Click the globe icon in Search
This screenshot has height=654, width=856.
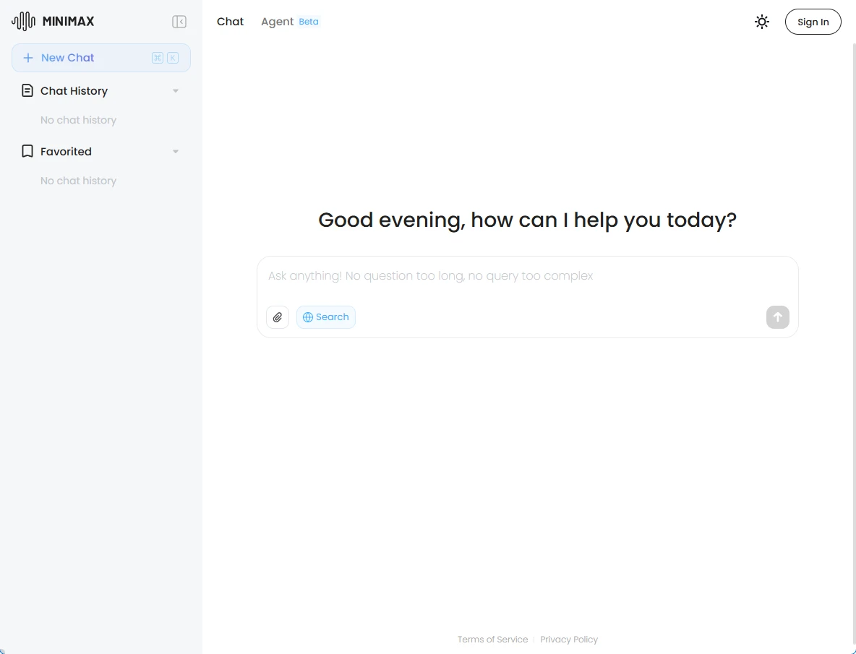(x=308, y=317)
